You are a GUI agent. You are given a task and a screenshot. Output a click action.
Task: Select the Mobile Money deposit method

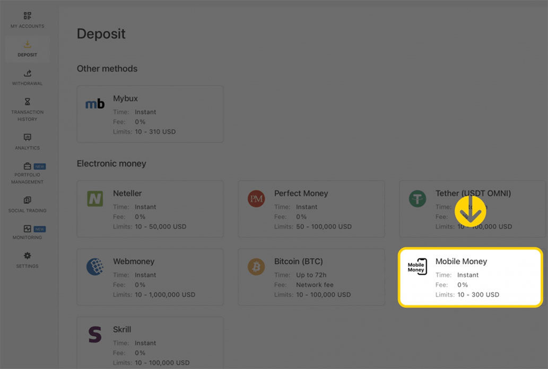[x=470, y=277]
